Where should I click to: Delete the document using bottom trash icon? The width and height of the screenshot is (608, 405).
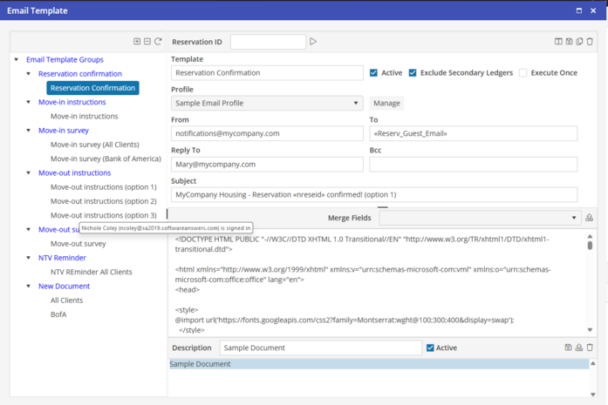(x=590, y=348)
